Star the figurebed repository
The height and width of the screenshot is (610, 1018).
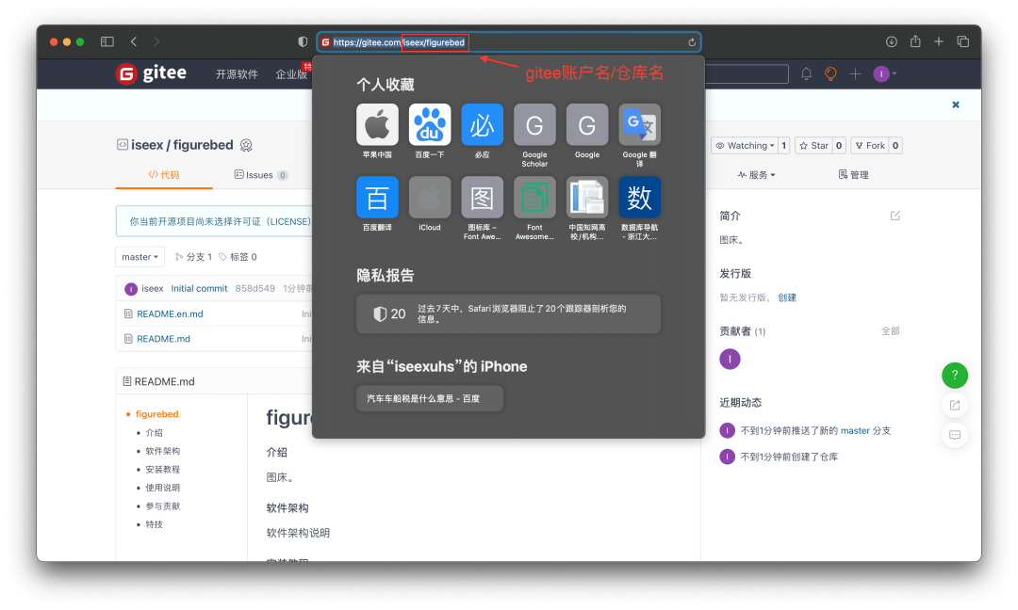click(x=813, y=145)
